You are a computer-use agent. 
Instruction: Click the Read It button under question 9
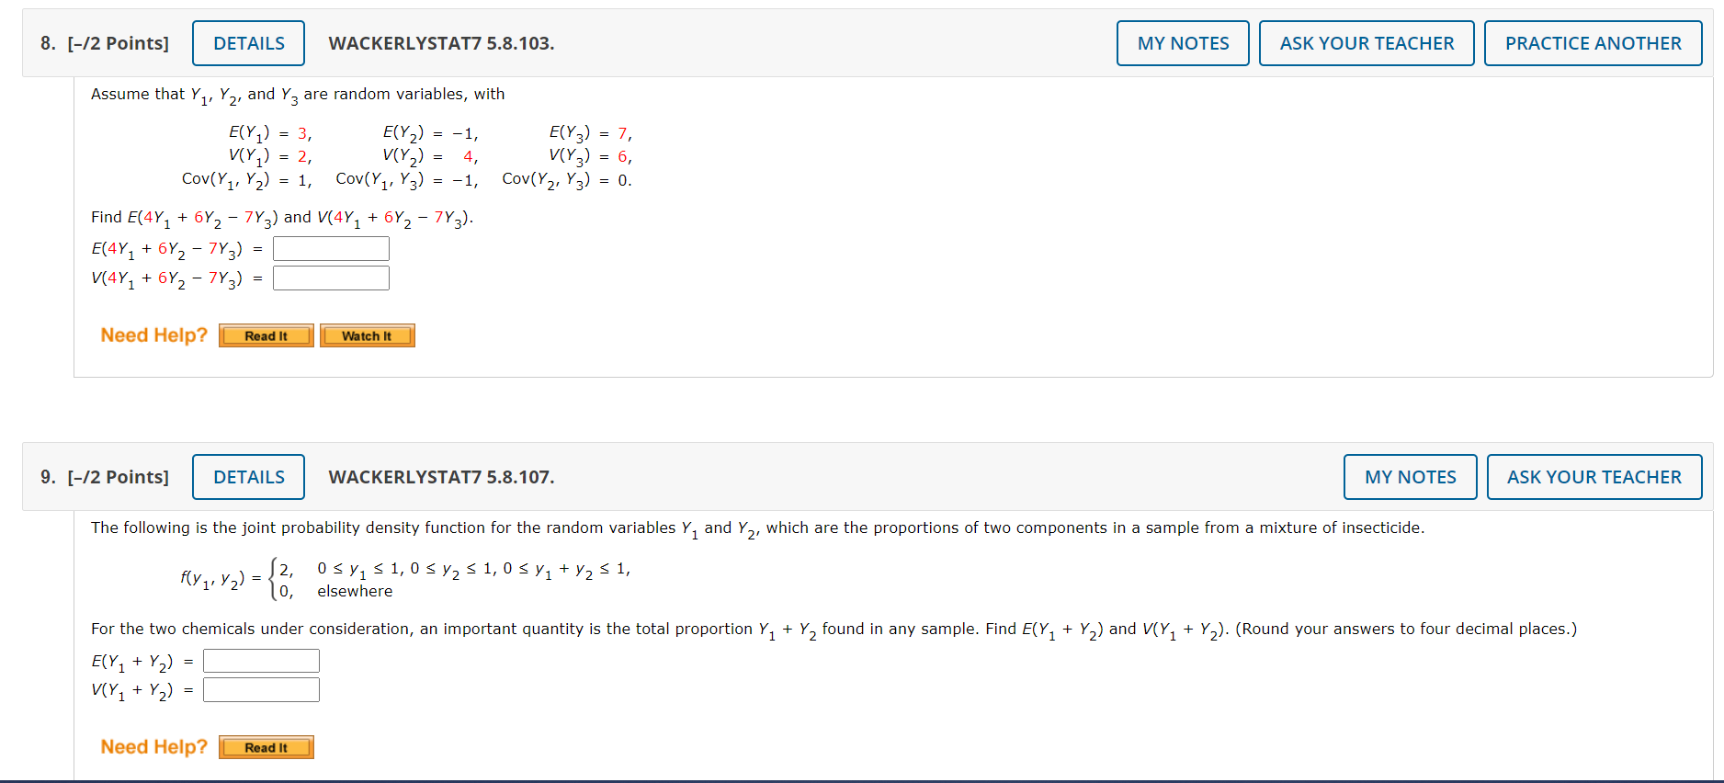[x=265, y=746]
